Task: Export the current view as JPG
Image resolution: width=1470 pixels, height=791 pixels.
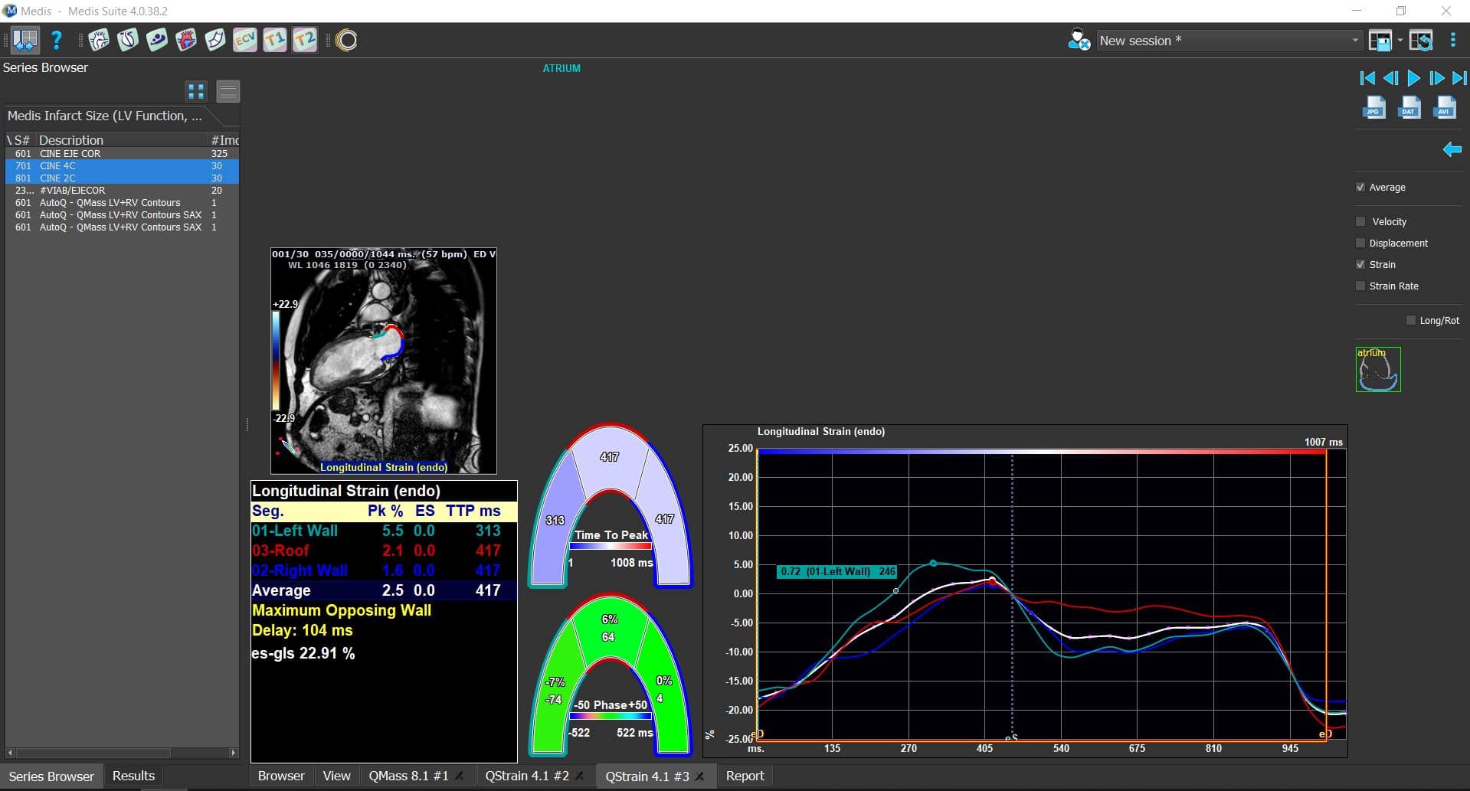Action: (1375, 107)
